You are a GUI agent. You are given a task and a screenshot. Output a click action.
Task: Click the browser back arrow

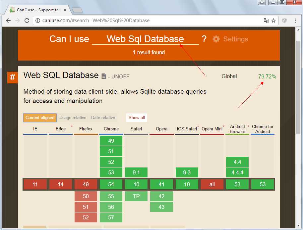click(8, 21)
